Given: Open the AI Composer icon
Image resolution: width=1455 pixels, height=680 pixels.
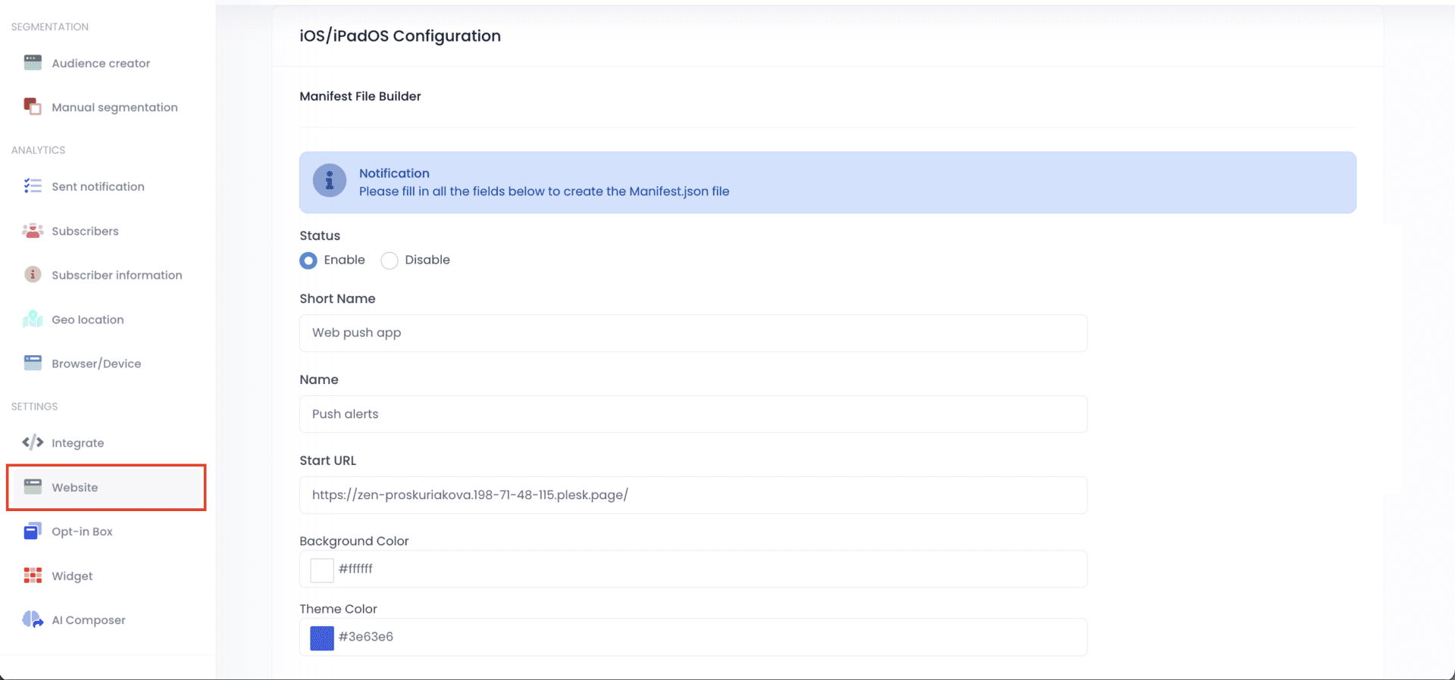Looking at the screenshot, I should pos(33,619).
